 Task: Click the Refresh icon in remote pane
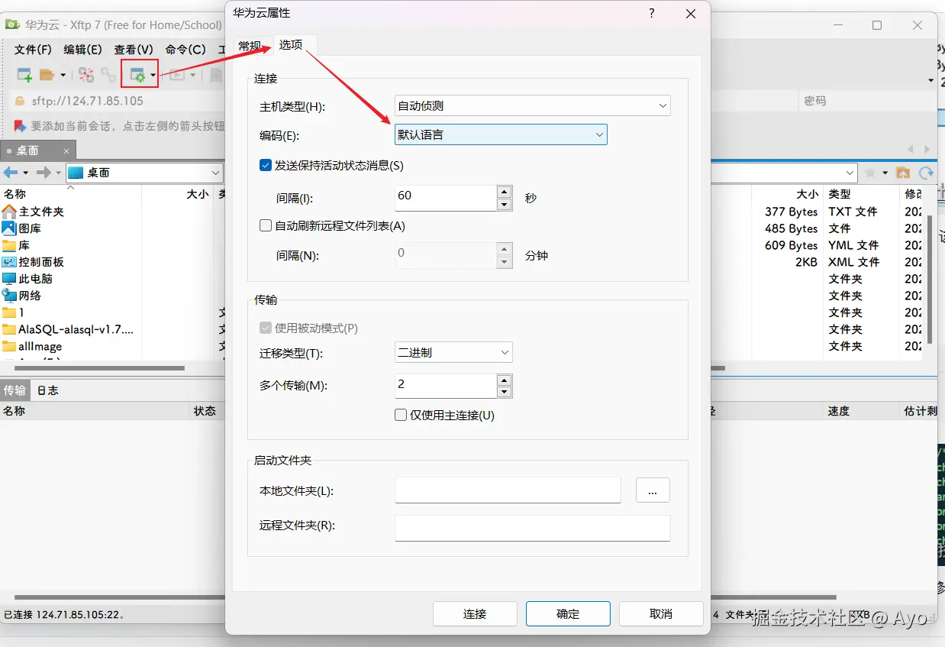[926, 173]
